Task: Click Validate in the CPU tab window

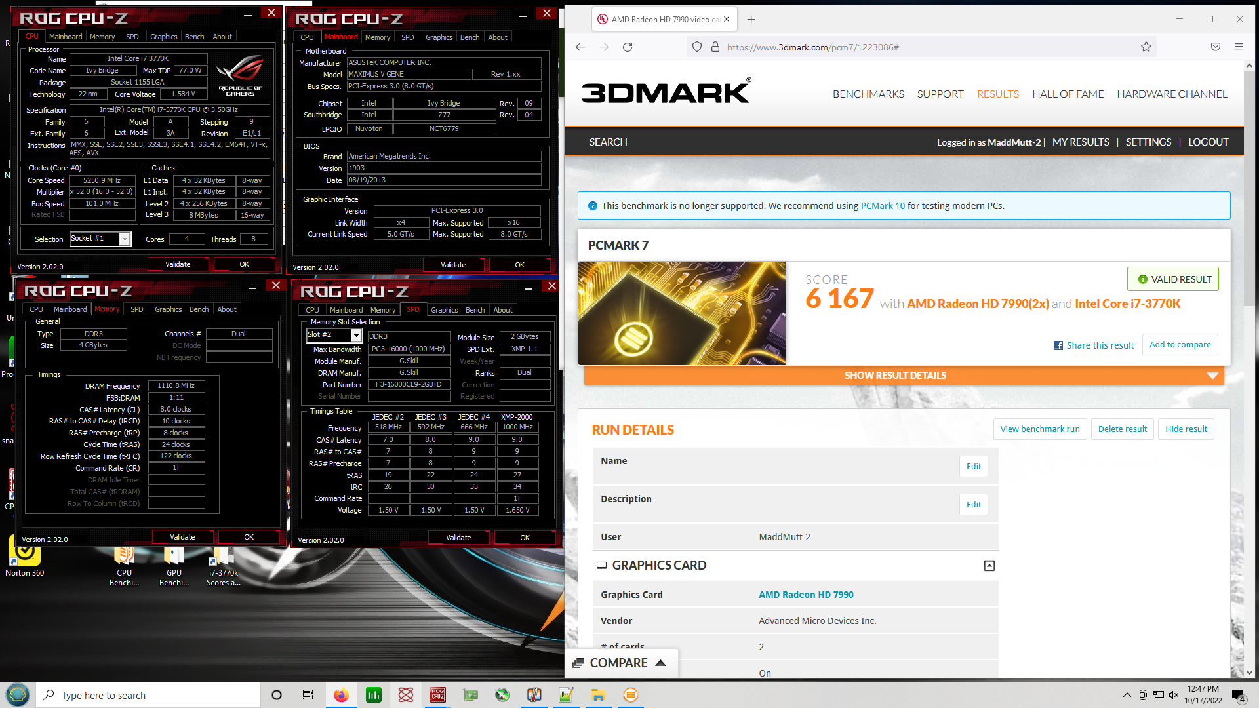Action: (178, 264)
